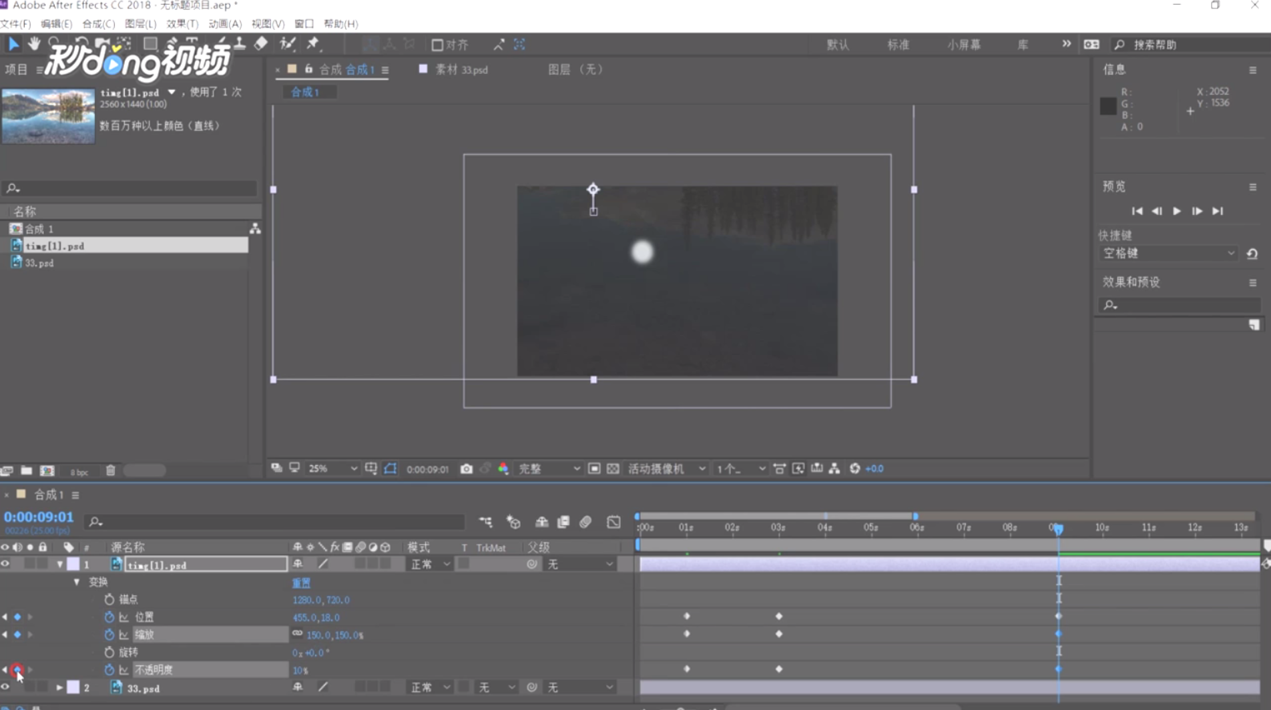1271x710 pixels.
Task: Open blending mode dropdown for layer 1
Action: 430,565
